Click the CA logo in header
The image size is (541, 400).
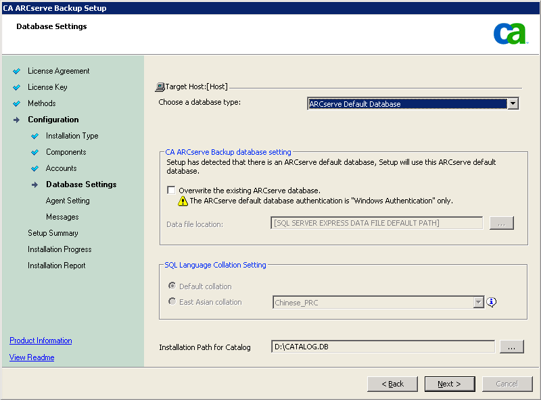tap(510, 33)
